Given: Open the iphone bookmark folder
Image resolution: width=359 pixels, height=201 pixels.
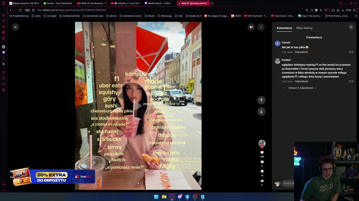Looking at the screenshot, I should [x=111, y=16].
